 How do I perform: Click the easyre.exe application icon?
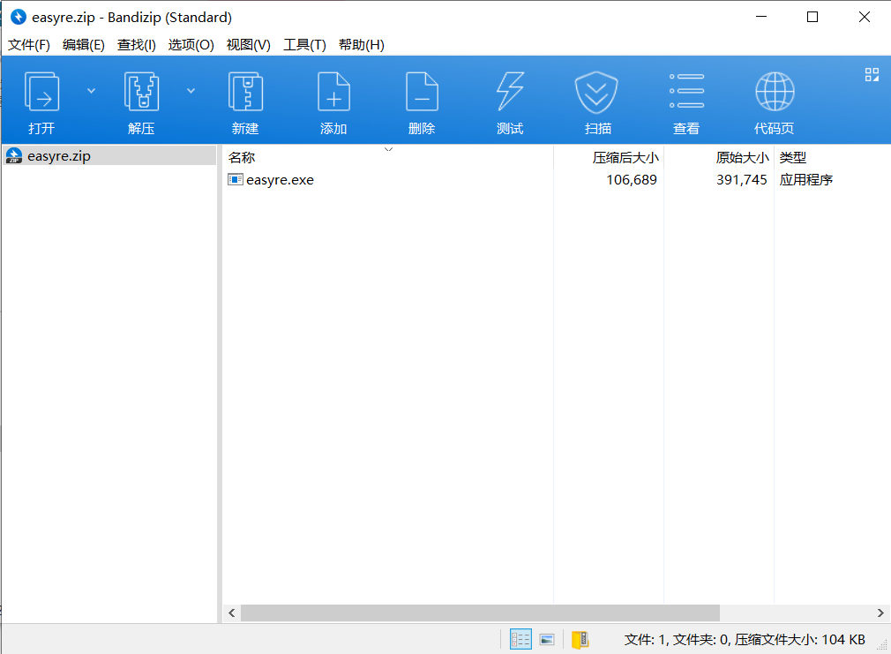pos(236,180)
